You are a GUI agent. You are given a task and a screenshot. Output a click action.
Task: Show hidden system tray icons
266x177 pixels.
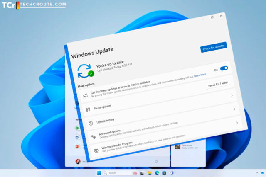(x=257, y=173)
